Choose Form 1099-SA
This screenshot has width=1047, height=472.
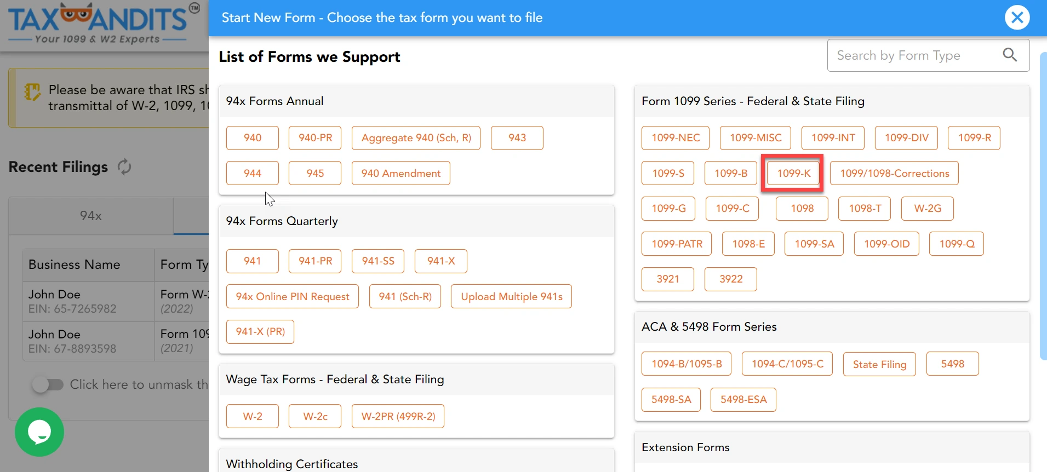(x=814, y=244)
